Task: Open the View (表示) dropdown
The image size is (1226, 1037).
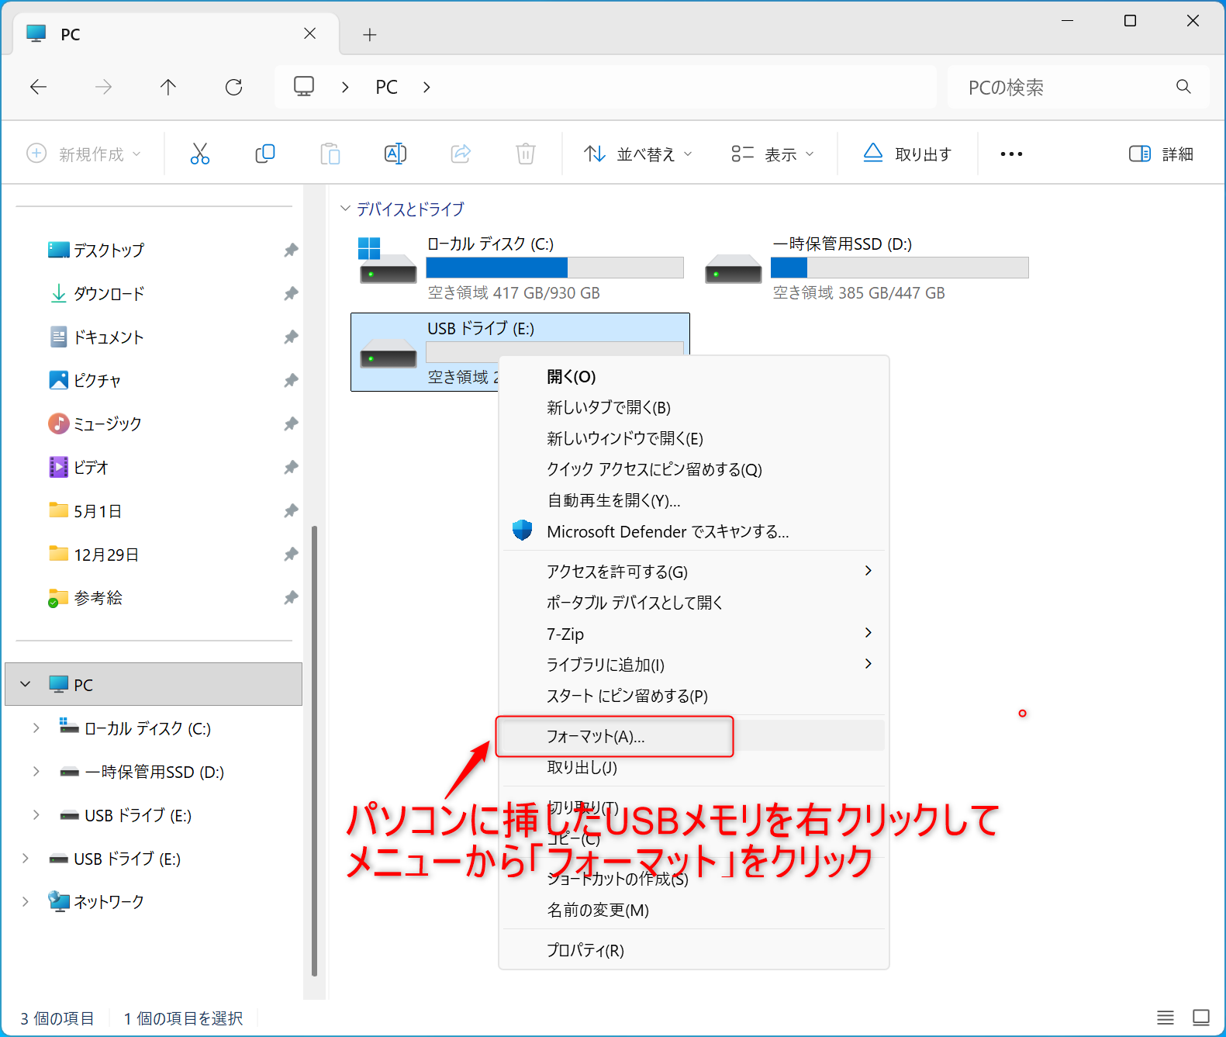Action: point(772,154)
